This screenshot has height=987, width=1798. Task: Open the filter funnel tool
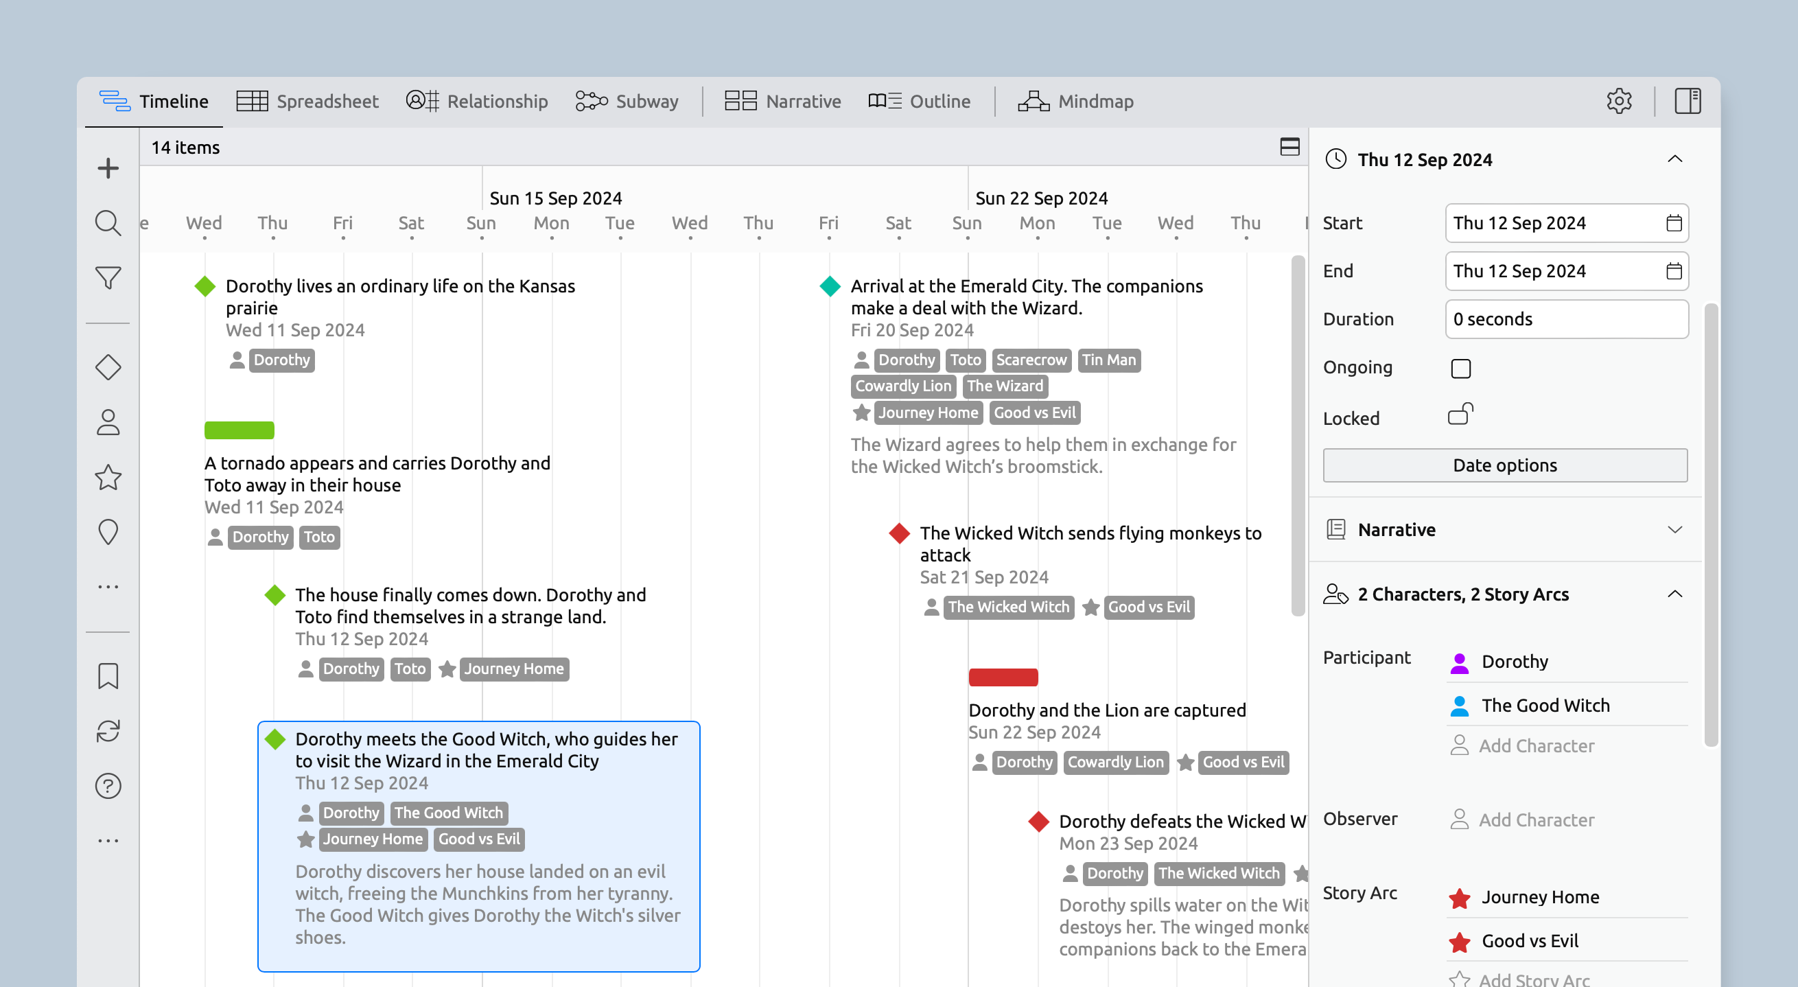point(108,279)
